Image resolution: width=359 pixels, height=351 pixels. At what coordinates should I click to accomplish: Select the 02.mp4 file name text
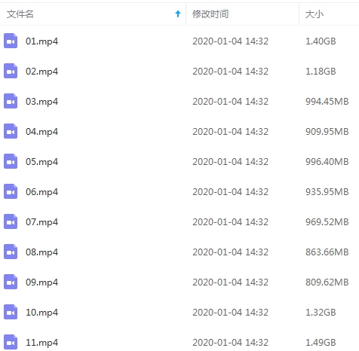point(41,72)
